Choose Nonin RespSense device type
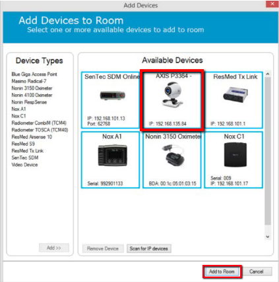Screen dimensions: 279x282 pyautogui.click(x=29, y=102)
